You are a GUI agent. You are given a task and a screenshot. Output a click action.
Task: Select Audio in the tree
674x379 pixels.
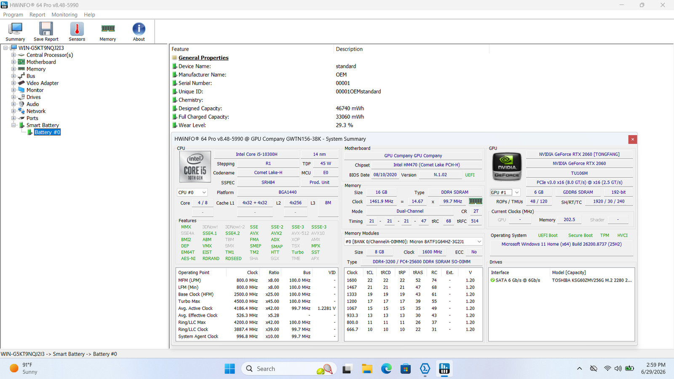(33, 104)
